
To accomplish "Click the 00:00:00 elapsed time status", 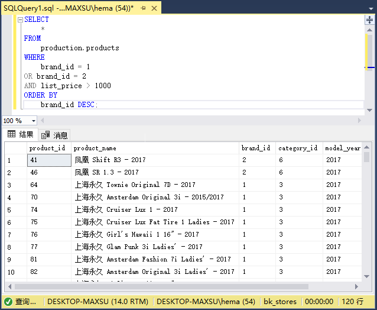I will click(x=319, y=302).
